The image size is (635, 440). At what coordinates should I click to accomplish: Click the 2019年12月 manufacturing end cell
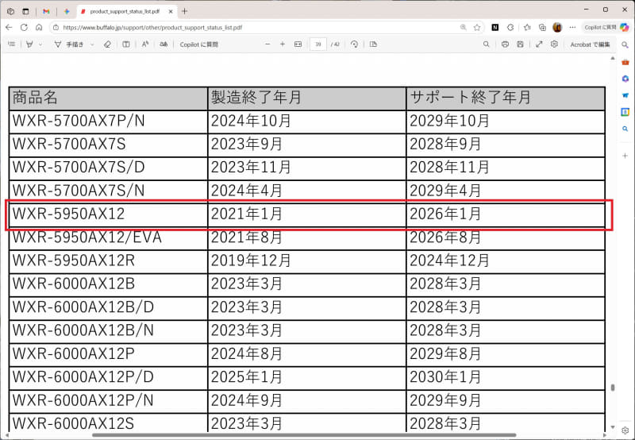click(306, 261)
